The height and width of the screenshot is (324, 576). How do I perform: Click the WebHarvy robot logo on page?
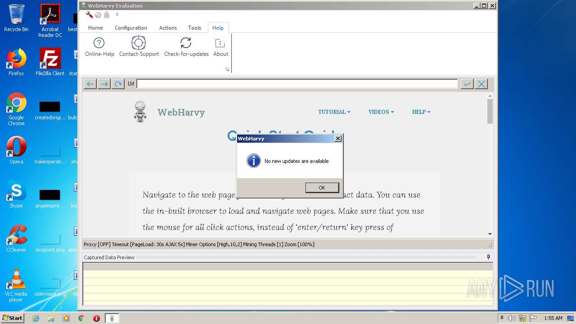coord(140,112)
